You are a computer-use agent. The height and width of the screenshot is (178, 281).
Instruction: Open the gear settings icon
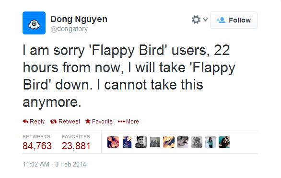click(196, 20)
